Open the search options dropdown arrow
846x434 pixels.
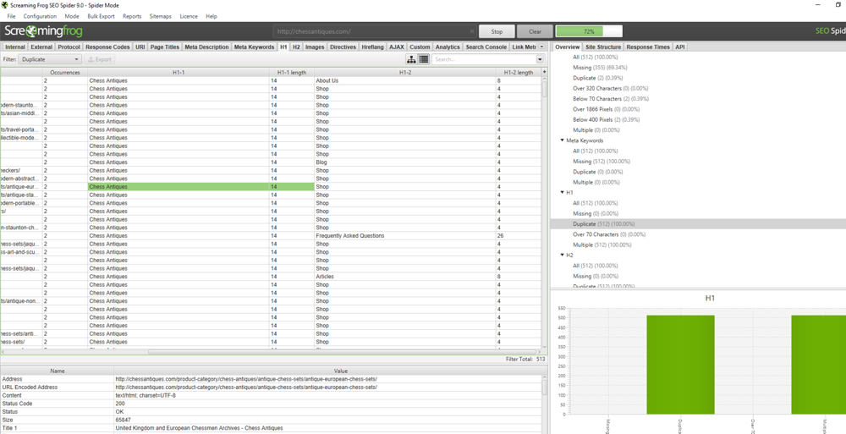[x=540, y=59]
